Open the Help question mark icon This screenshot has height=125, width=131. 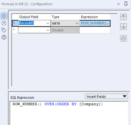pyautogui.click(x=4, y=37)
